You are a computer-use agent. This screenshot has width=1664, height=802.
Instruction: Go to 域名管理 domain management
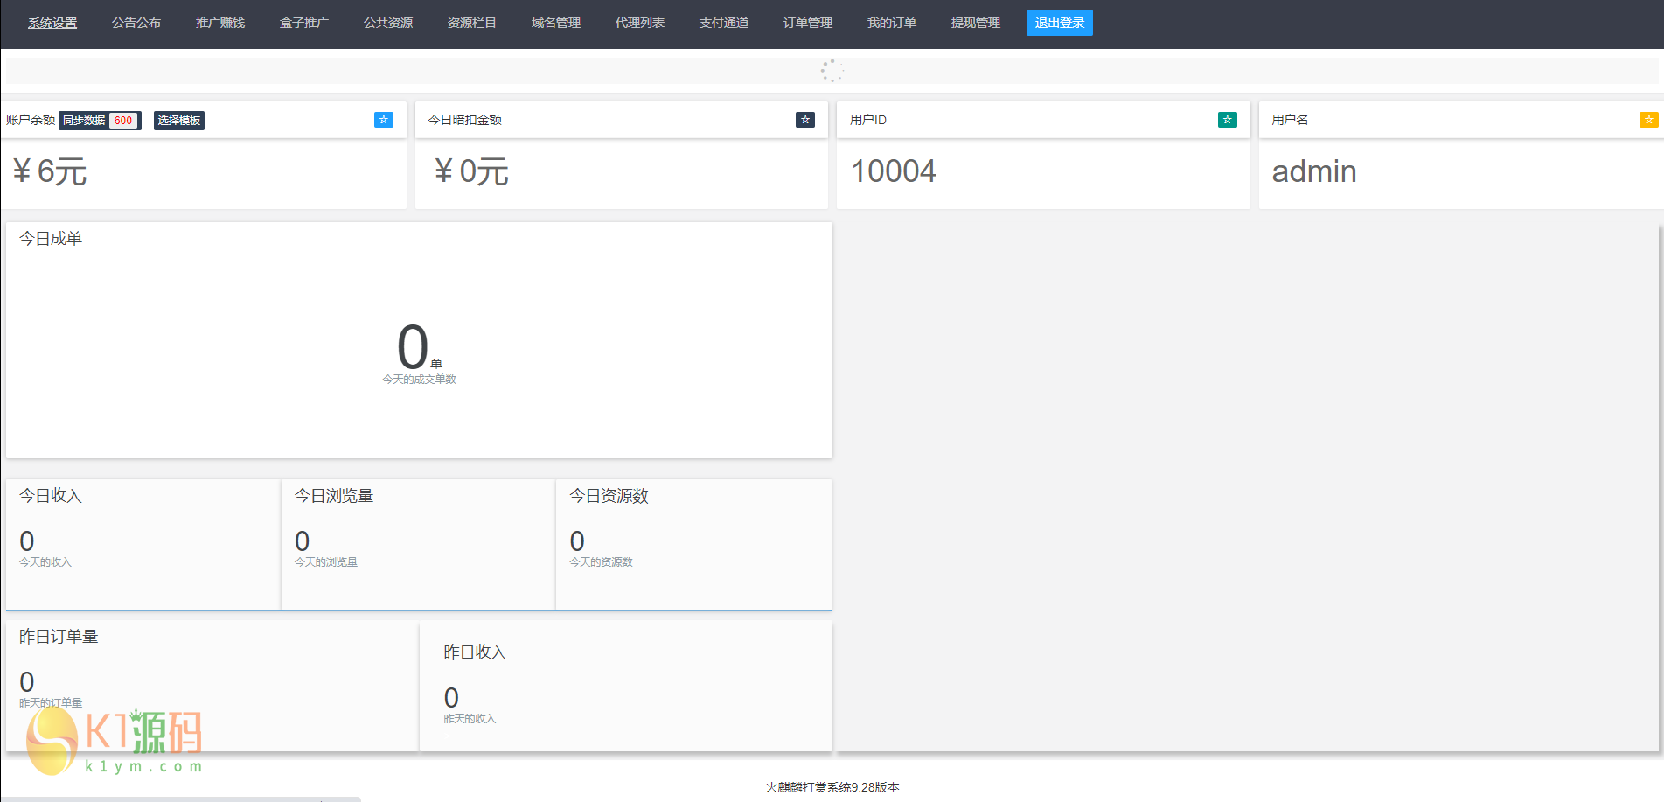coord(556,23)
